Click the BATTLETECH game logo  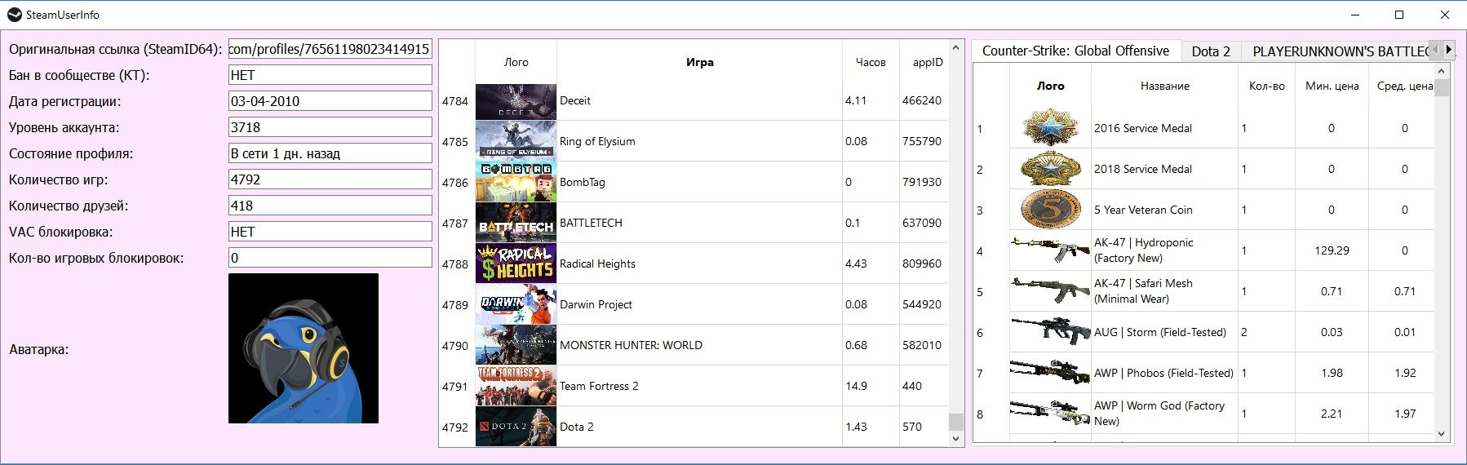coord(516,223)
